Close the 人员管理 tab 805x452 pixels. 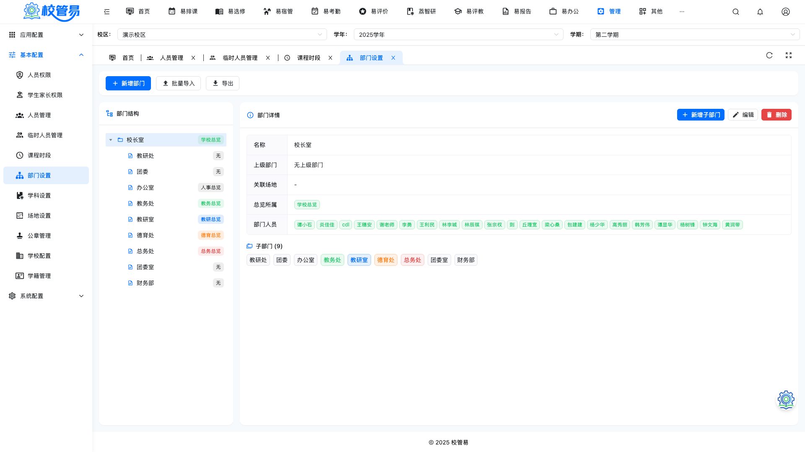tap(193, 58)
